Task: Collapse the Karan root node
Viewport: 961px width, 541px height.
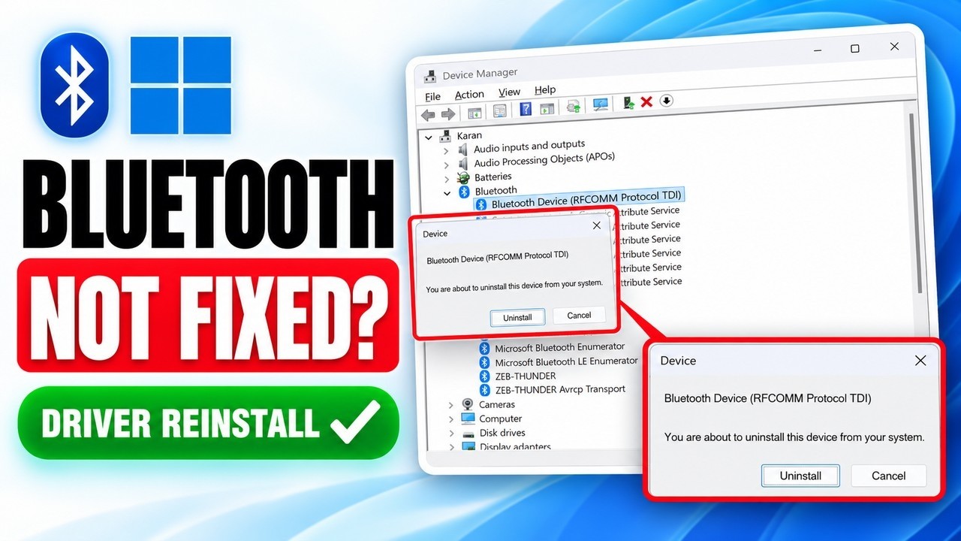Action: coord(429,138)
